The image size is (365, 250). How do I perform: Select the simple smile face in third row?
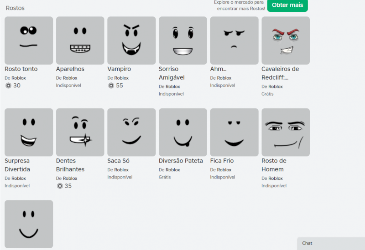point(29,224)
